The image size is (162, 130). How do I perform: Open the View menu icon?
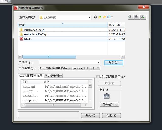(110, 17)
